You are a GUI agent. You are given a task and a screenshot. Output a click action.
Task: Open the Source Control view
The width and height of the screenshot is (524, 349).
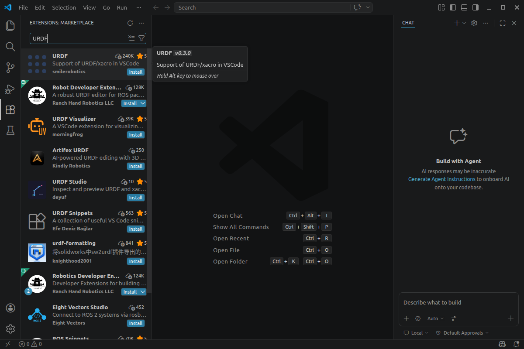pyautogui.click(x=10, y=68)
